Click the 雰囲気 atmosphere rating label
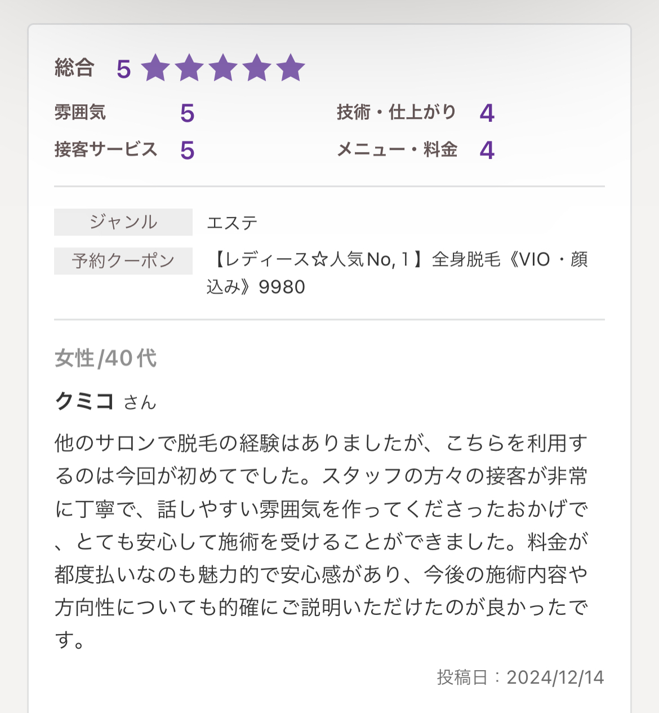 click(80, 112)
